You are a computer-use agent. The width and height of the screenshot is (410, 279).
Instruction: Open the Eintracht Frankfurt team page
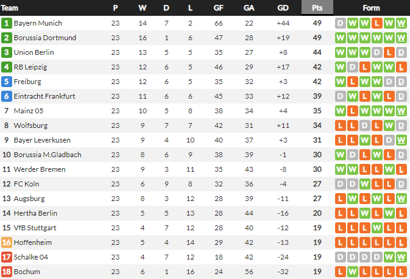point(44,96)
